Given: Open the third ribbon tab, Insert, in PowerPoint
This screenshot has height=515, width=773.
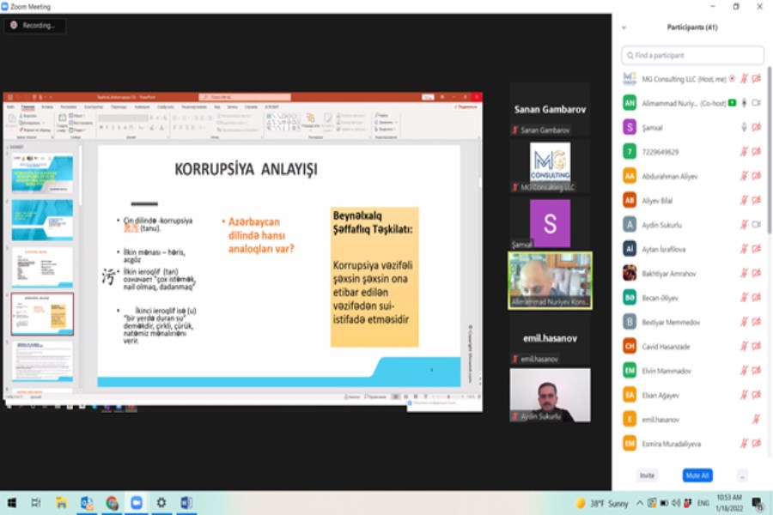Looking at the screenshot, I should (x=47, y=107).
